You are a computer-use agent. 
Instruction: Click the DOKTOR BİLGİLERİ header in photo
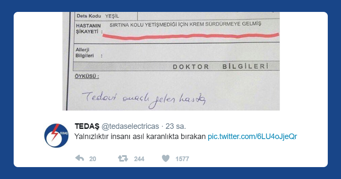coord(221,66)
